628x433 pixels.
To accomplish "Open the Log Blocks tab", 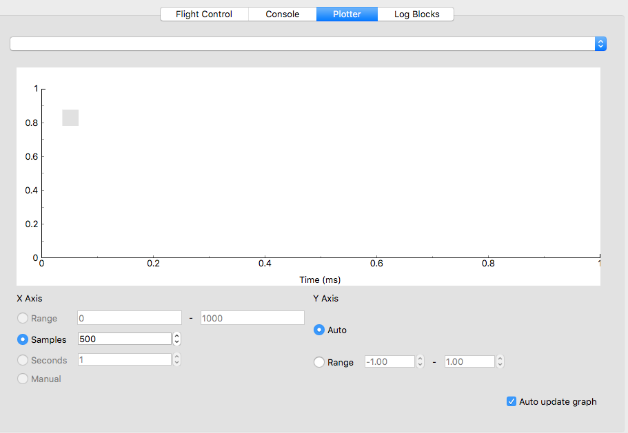I will [416, 14].
